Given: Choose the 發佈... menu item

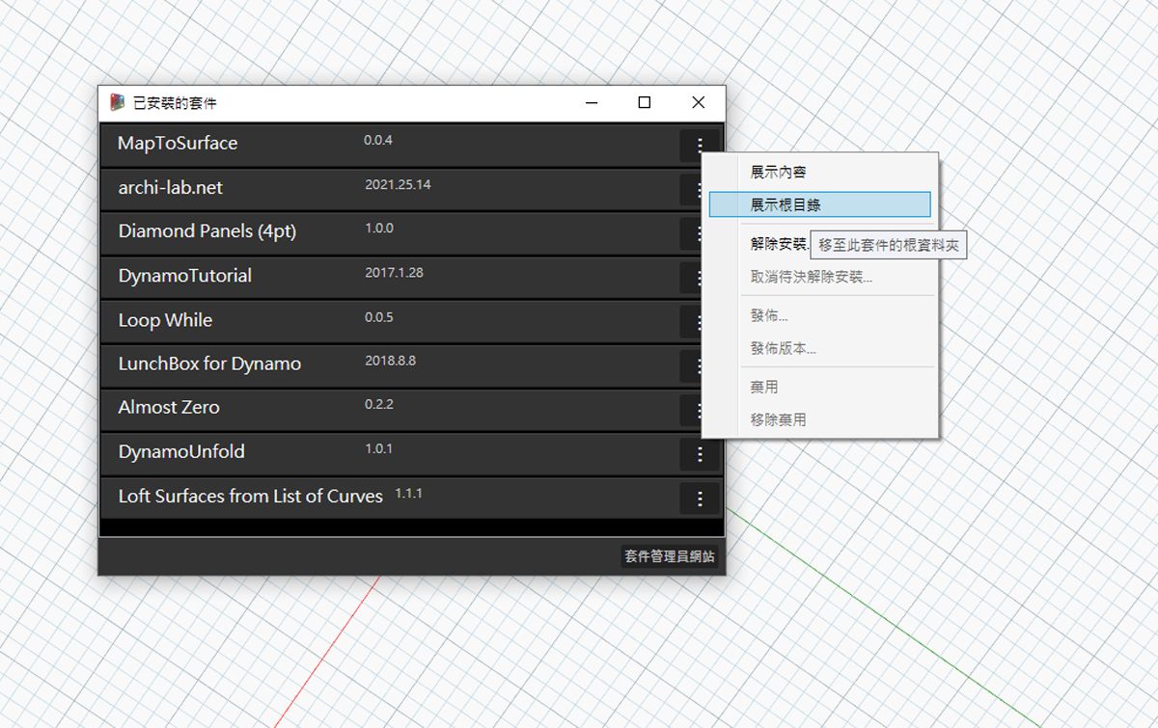Looking at the screenshot, I should (769, 315).
